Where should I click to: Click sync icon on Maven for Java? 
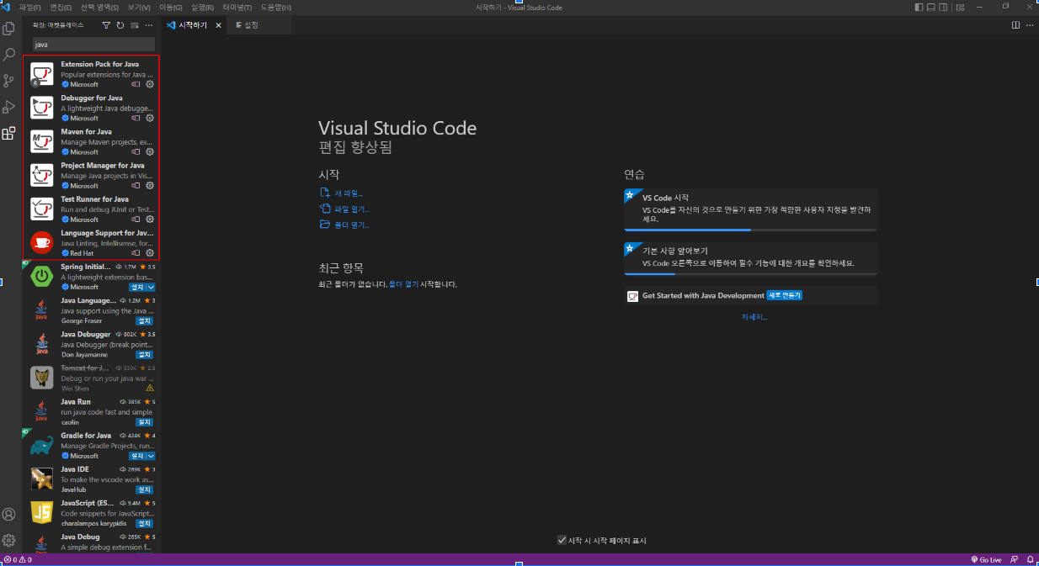click(x=136, y=151)
